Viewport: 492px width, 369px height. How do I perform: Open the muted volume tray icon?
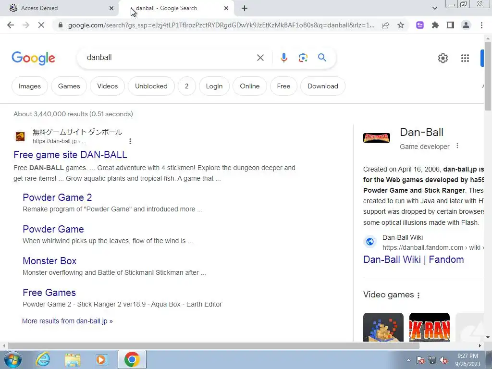click(x=443, y=360)
